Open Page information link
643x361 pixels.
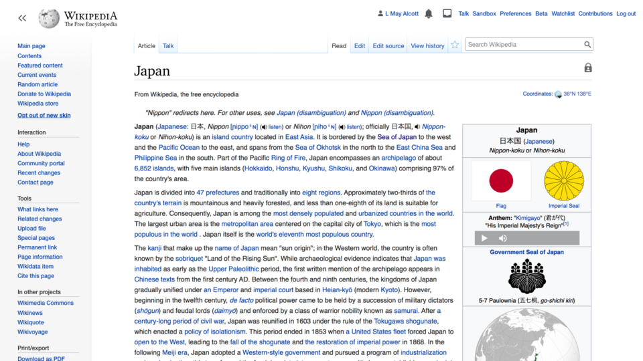[40, 257]
